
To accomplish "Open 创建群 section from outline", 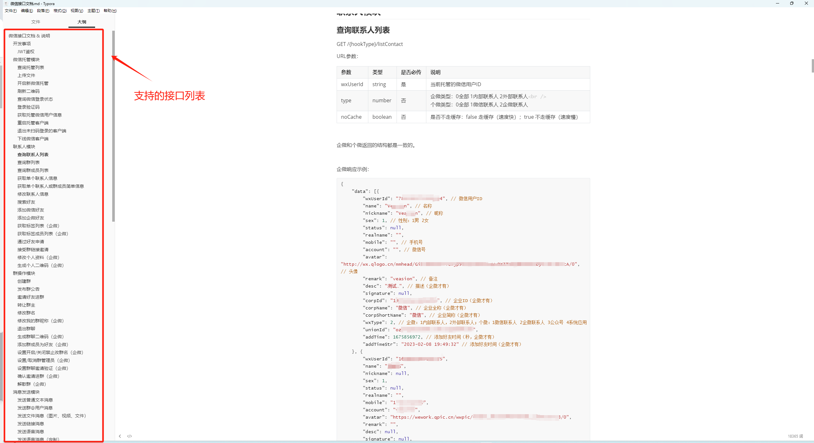I will click(24, 281).
